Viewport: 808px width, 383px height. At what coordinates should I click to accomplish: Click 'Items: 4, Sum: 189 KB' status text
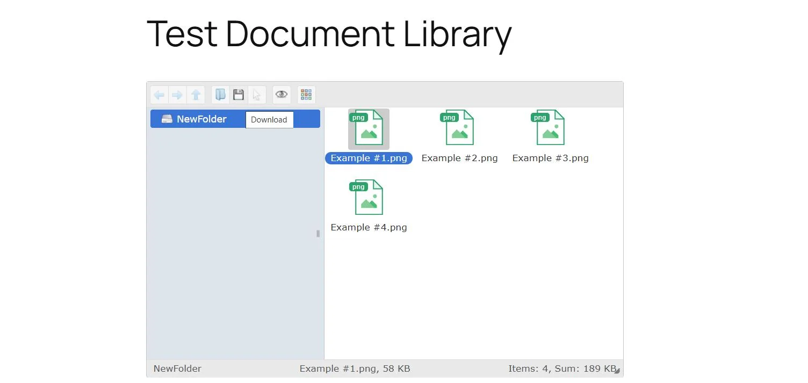(561, 368)
